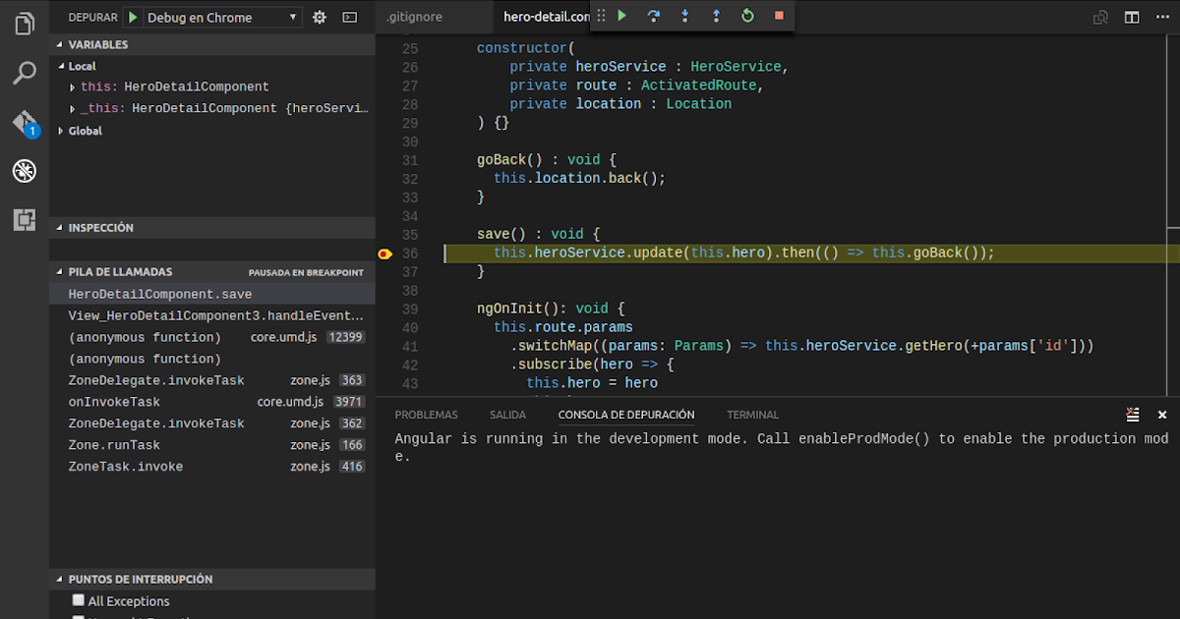Open Source Control view with badge 1
This screenshot has width=1180, height=619.
pos(25,123)
